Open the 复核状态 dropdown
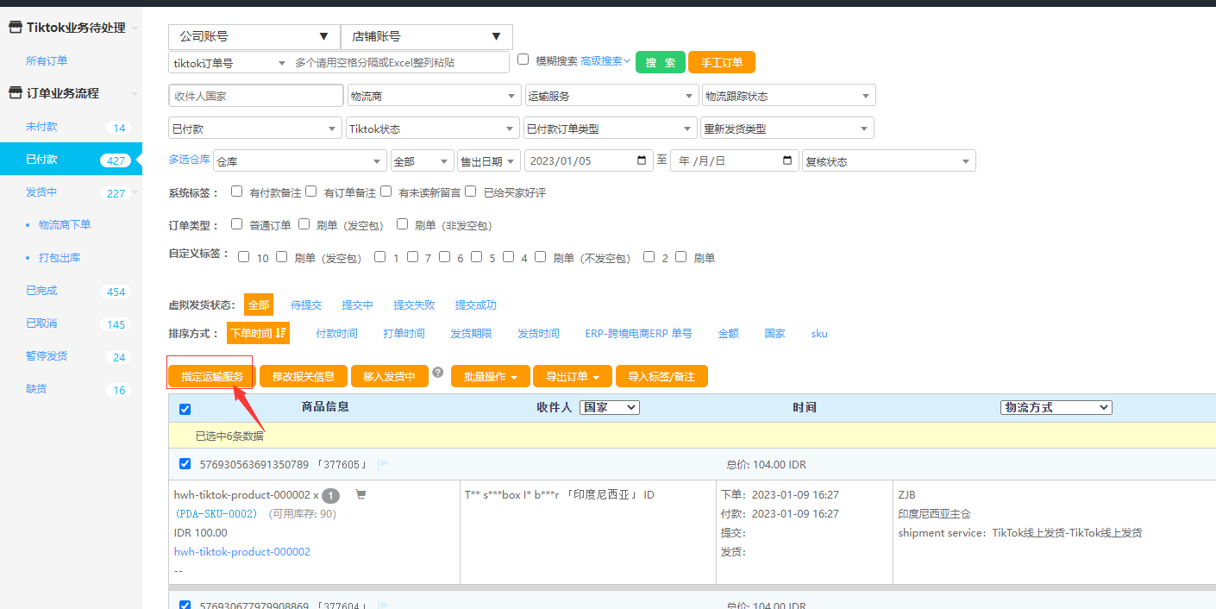 [889, 161]
